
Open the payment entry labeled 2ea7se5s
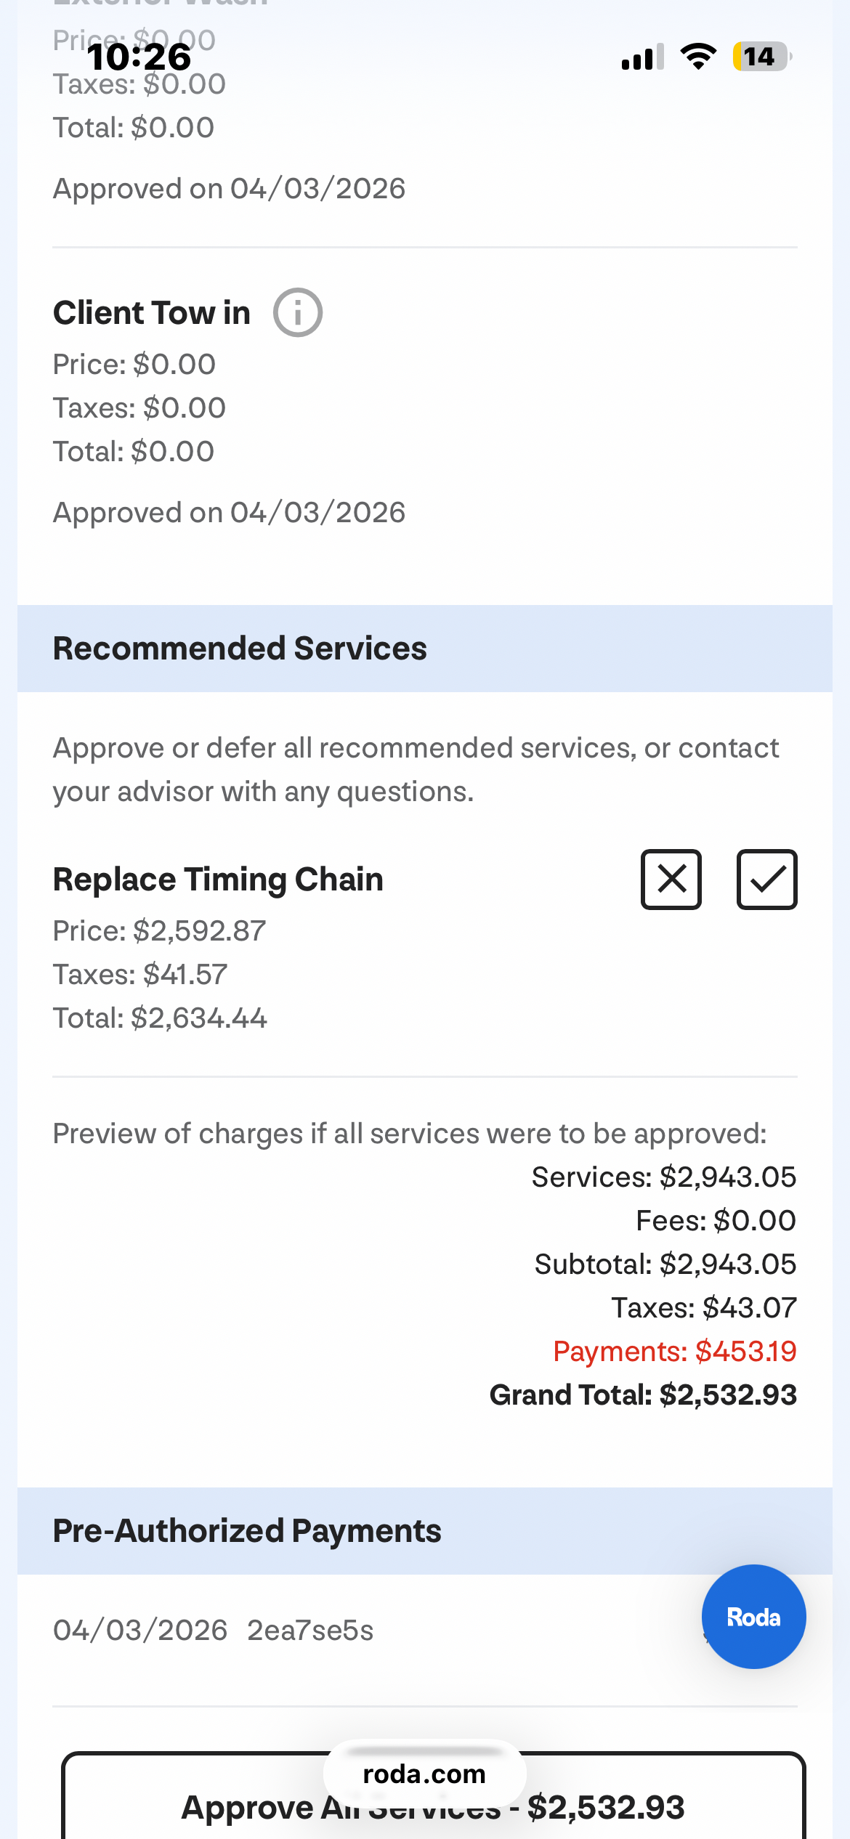310,1631
